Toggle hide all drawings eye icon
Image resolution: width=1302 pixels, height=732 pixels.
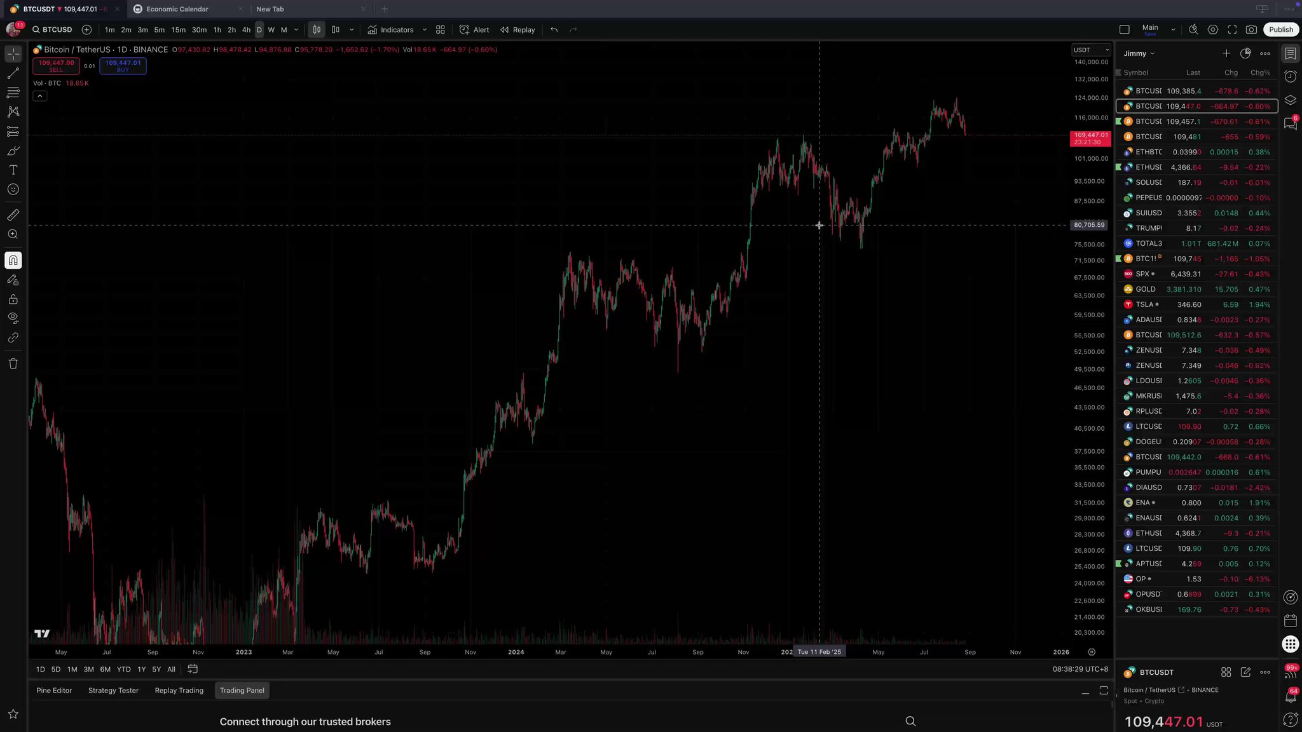click(x=13, y=318)
